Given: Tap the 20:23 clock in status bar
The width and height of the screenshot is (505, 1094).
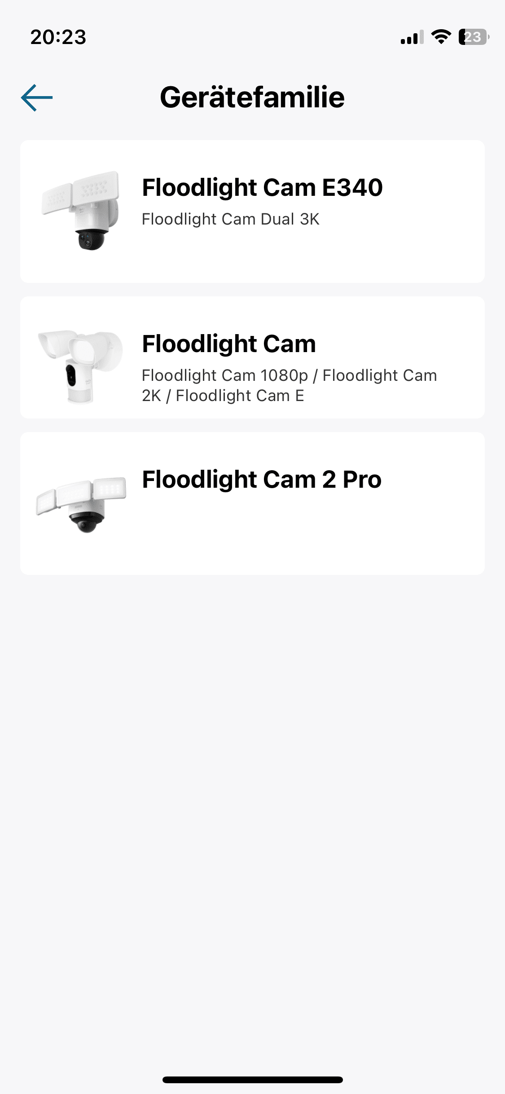Looking at the screenshot, I should pos(58,37).
